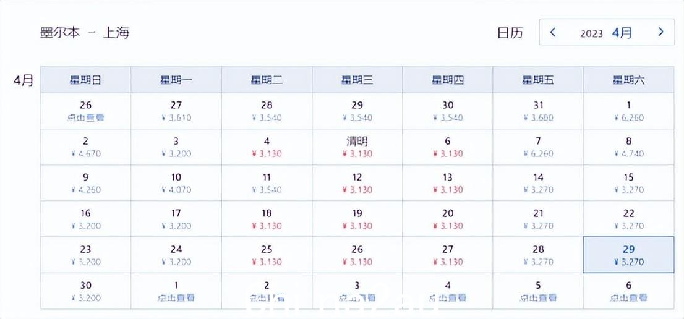Select April 15 priced ¥3,270
The width and height of the screenshot is (684, 319).
[x=628, y=183]
